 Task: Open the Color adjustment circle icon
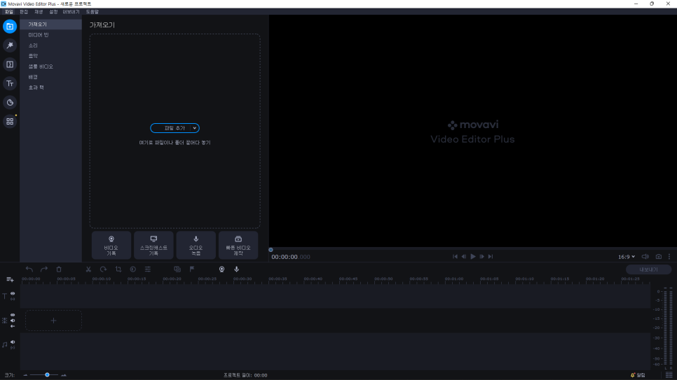pyautogui.click(x=133, y=269)
